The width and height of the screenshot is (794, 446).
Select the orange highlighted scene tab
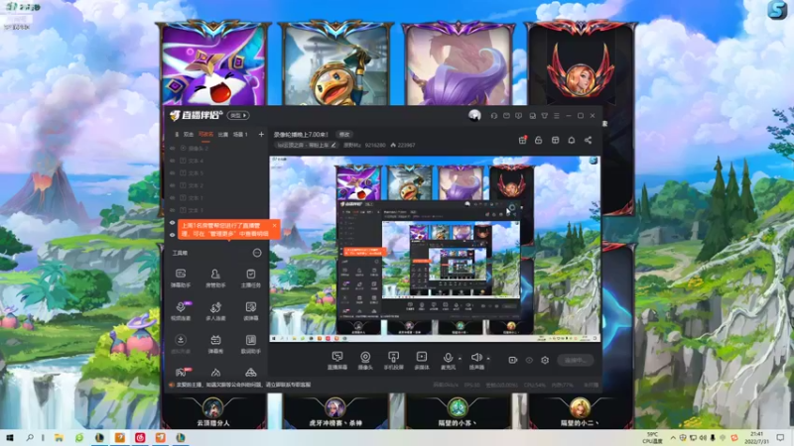[205, 135]
